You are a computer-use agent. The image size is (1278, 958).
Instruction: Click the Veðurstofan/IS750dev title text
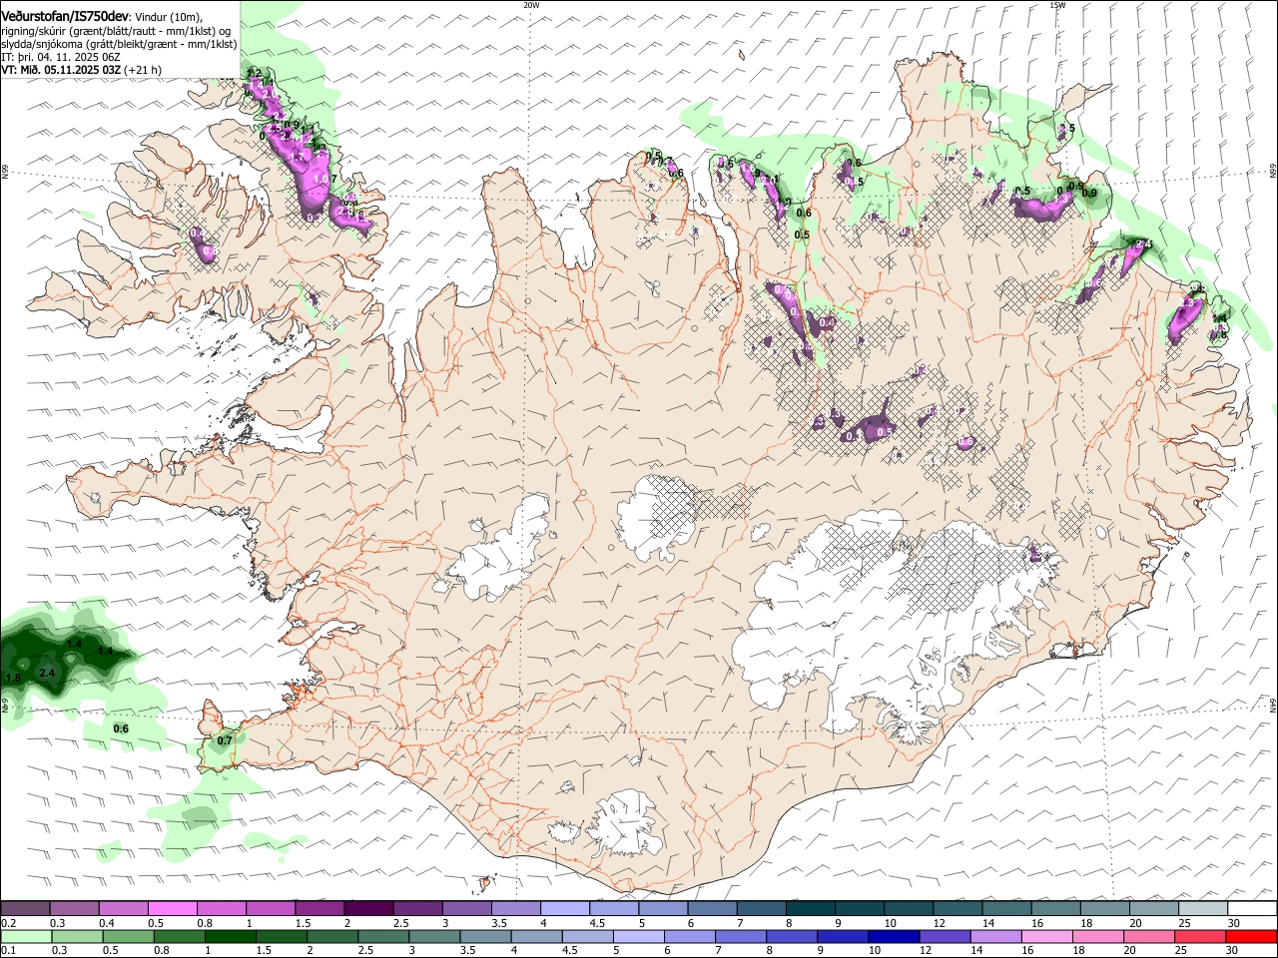(66, 17)
